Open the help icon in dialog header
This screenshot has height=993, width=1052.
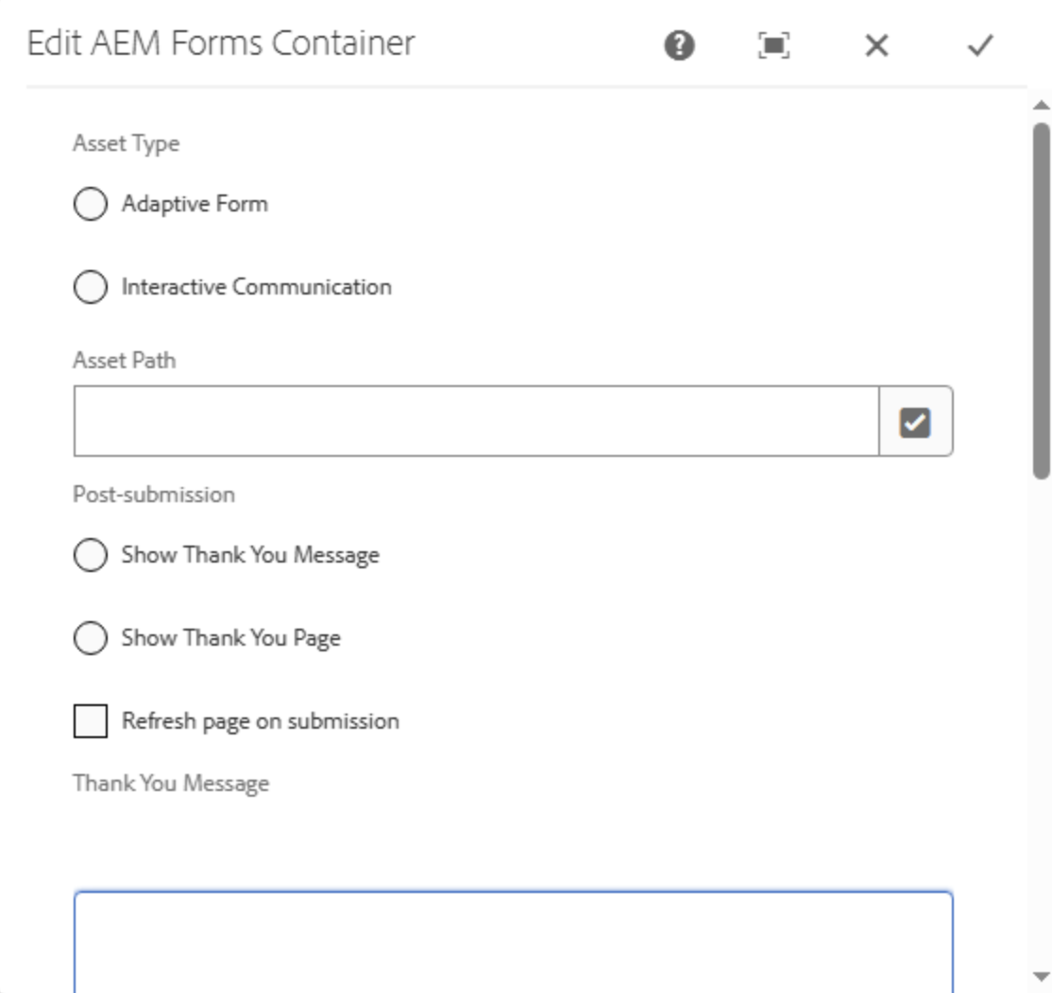point(679,45)
